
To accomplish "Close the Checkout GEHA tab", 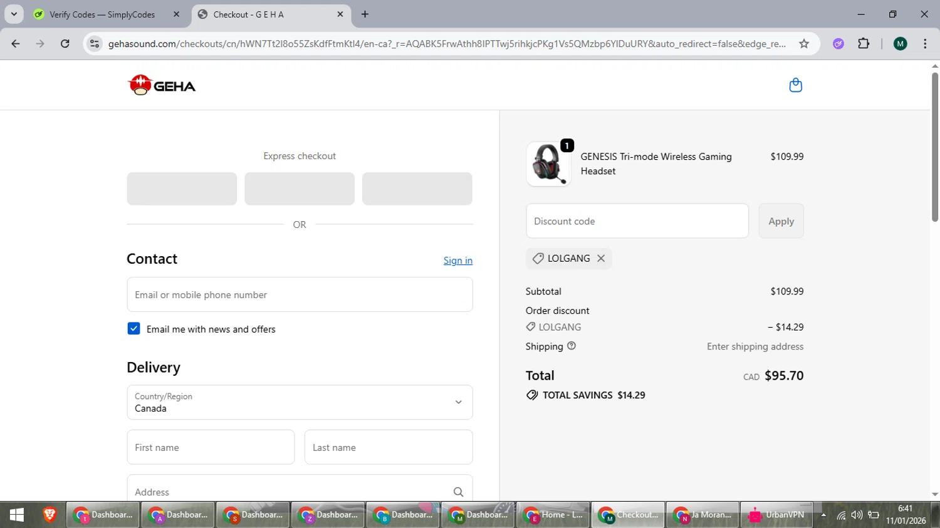I will pos(340,14).
